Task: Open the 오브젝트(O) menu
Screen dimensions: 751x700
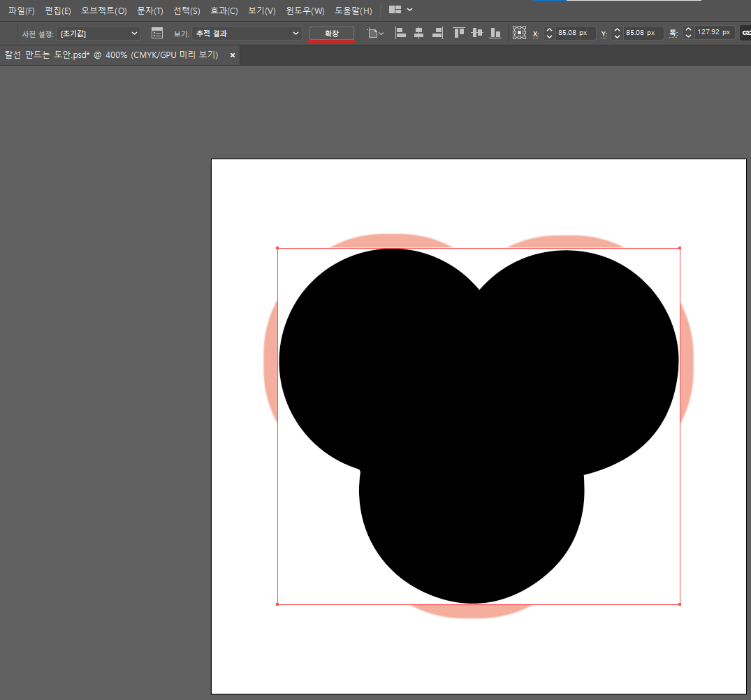Action: click(104, 10)
